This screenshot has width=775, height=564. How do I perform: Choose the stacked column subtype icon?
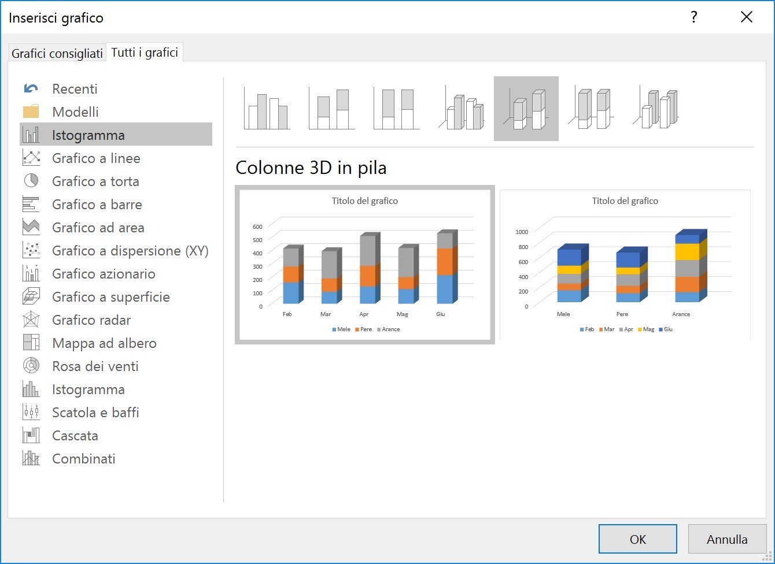coord(332,109)
